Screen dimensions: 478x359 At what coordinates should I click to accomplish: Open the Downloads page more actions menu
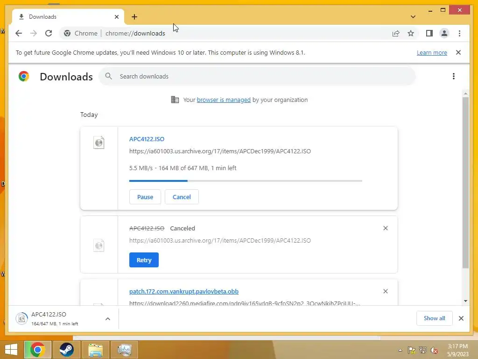click(454, 76)
